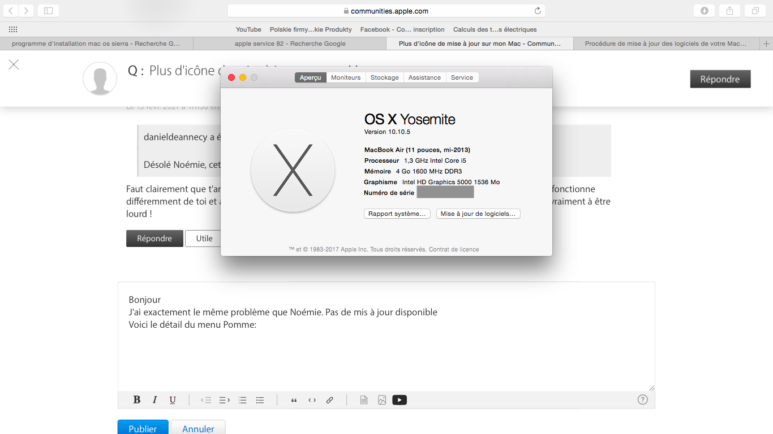This screenshot has height=434, width=773.
Task: Click the Mise à jour de logiciels button
Action: click(x=478, y=214)
